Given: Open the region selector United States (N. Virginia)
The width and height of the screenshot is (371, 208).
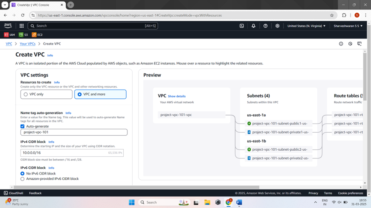Looking at the screenshot, I should point(306,26).
